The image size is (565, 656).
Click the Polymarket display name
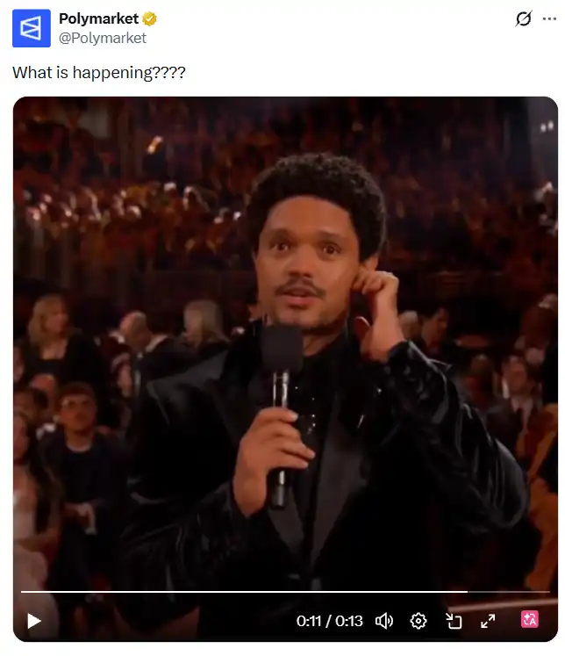[x=98, y=18]
